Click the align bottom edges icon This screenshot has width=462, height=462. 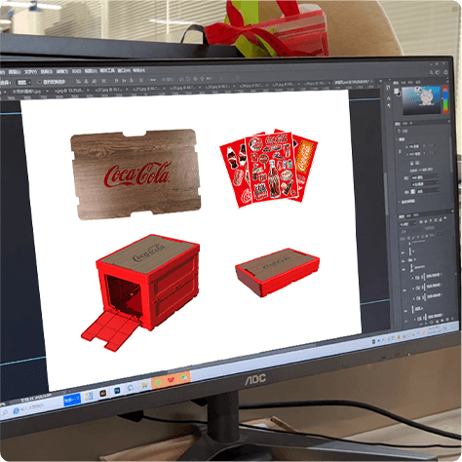132,80
